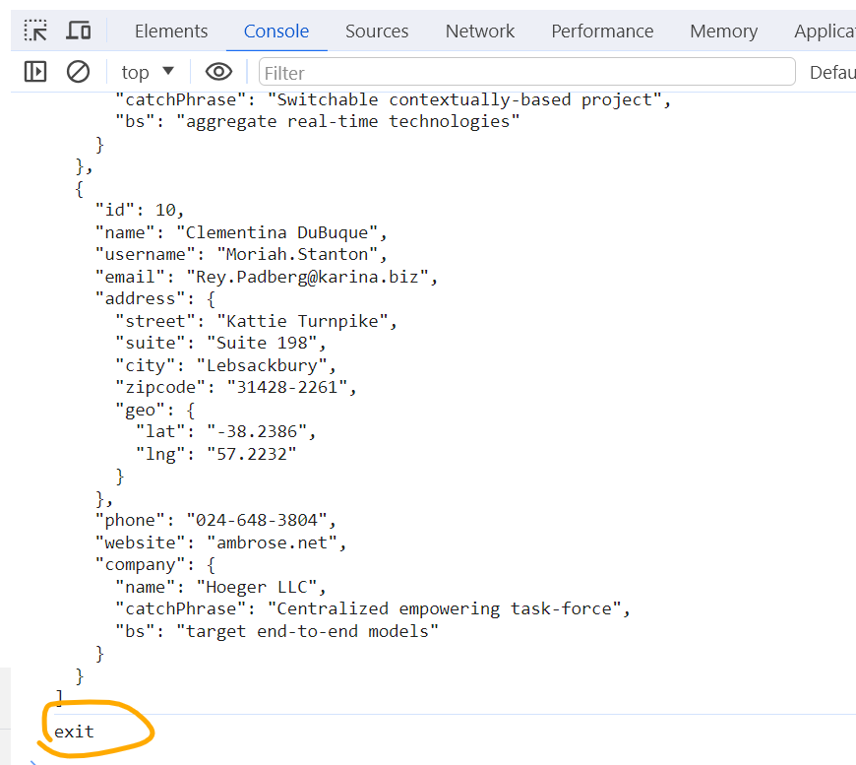Select the Console tab

[276, 32]
